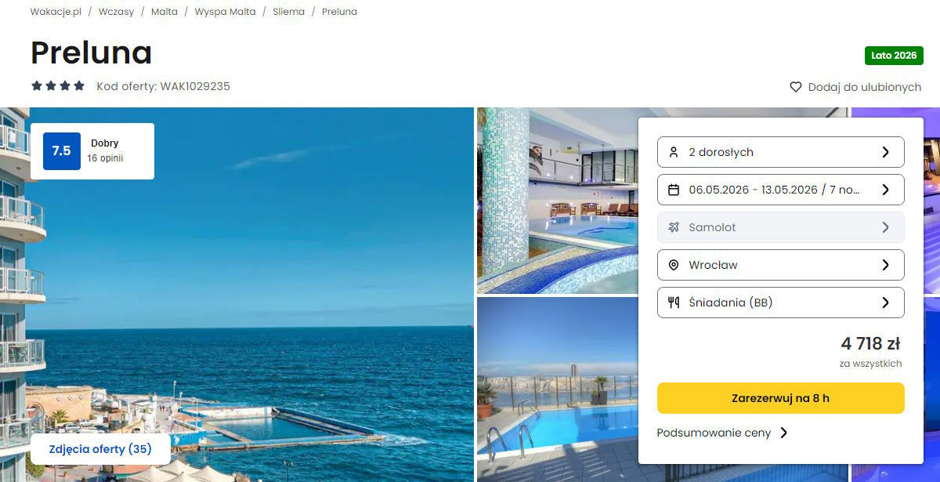Click the location pin icon beside Wrocław

[x=674, y=265]
